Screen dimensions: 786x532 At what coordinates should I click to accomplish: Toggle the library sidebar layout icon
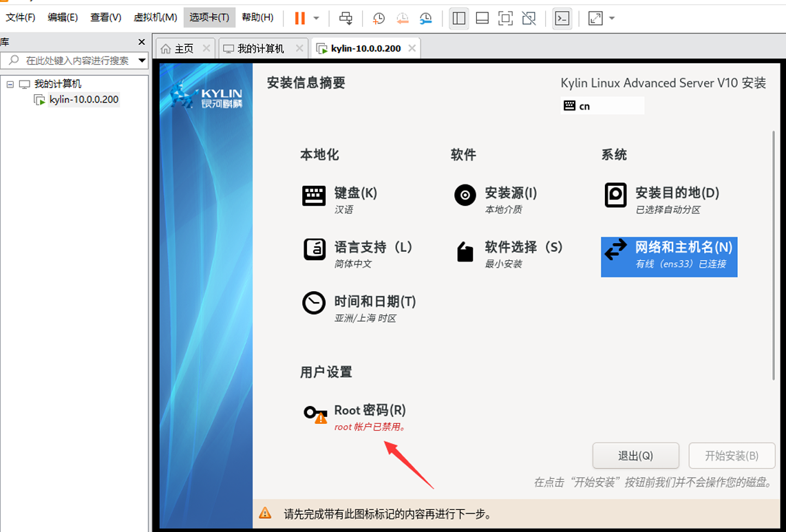tap(458, 19)
